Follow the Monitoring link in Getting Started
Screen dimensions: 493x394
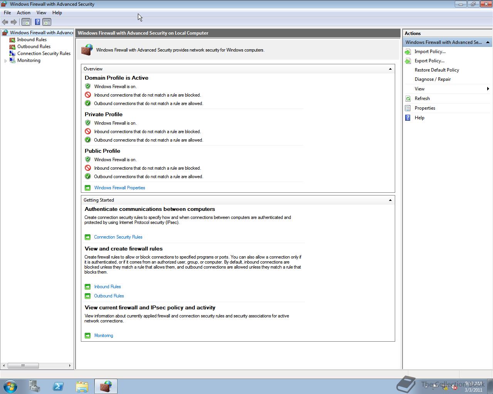click(x=104, y=336)
